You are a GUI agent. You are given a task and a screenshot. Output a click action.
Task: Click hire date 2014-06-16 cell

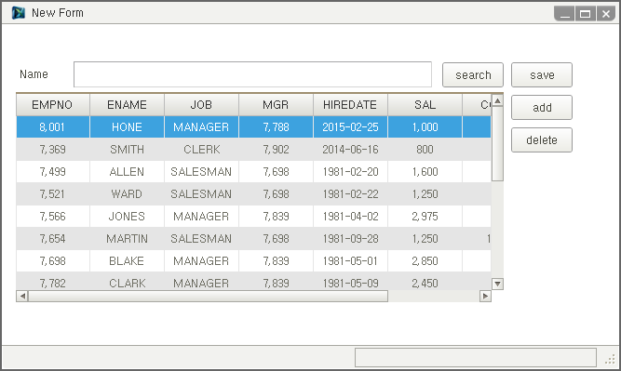click(x=350, y=150)
